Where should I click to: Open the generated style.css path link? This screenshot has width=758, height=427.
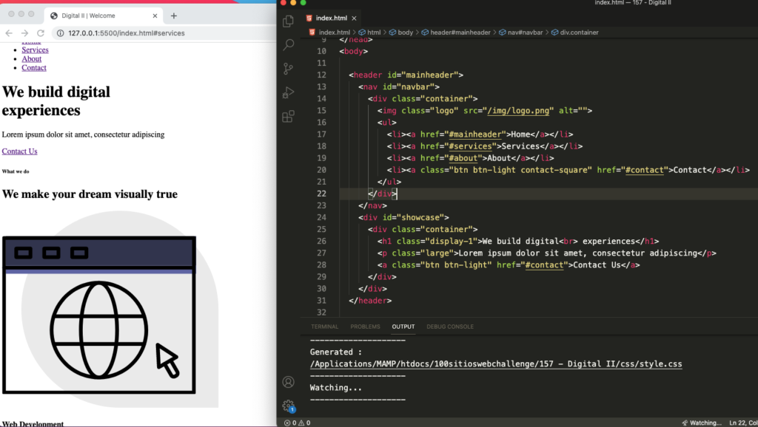click(x=495, y=363)
